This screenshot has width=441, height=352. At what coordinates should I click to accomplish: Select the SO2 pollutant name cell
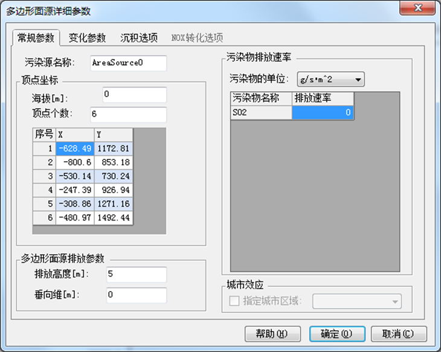tap(261, 112)
